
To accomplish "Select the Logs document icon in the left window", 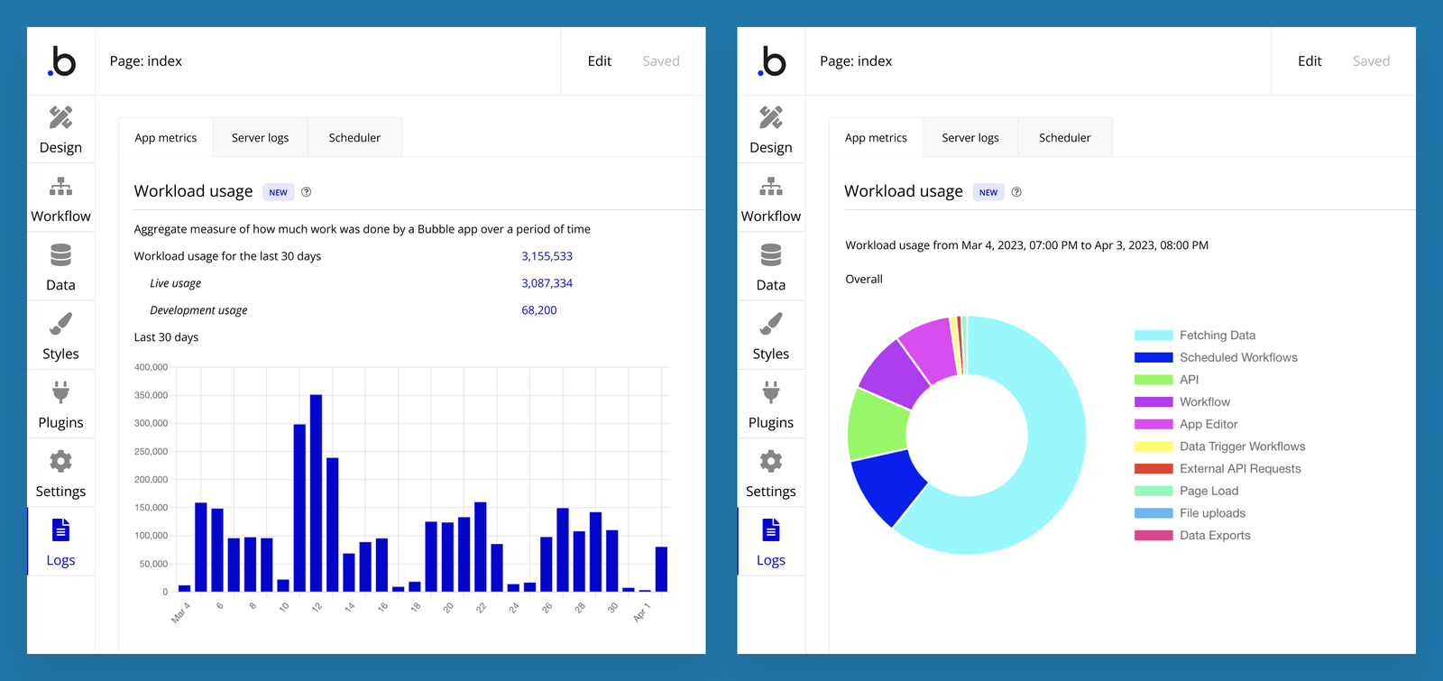I will point(60,529).
